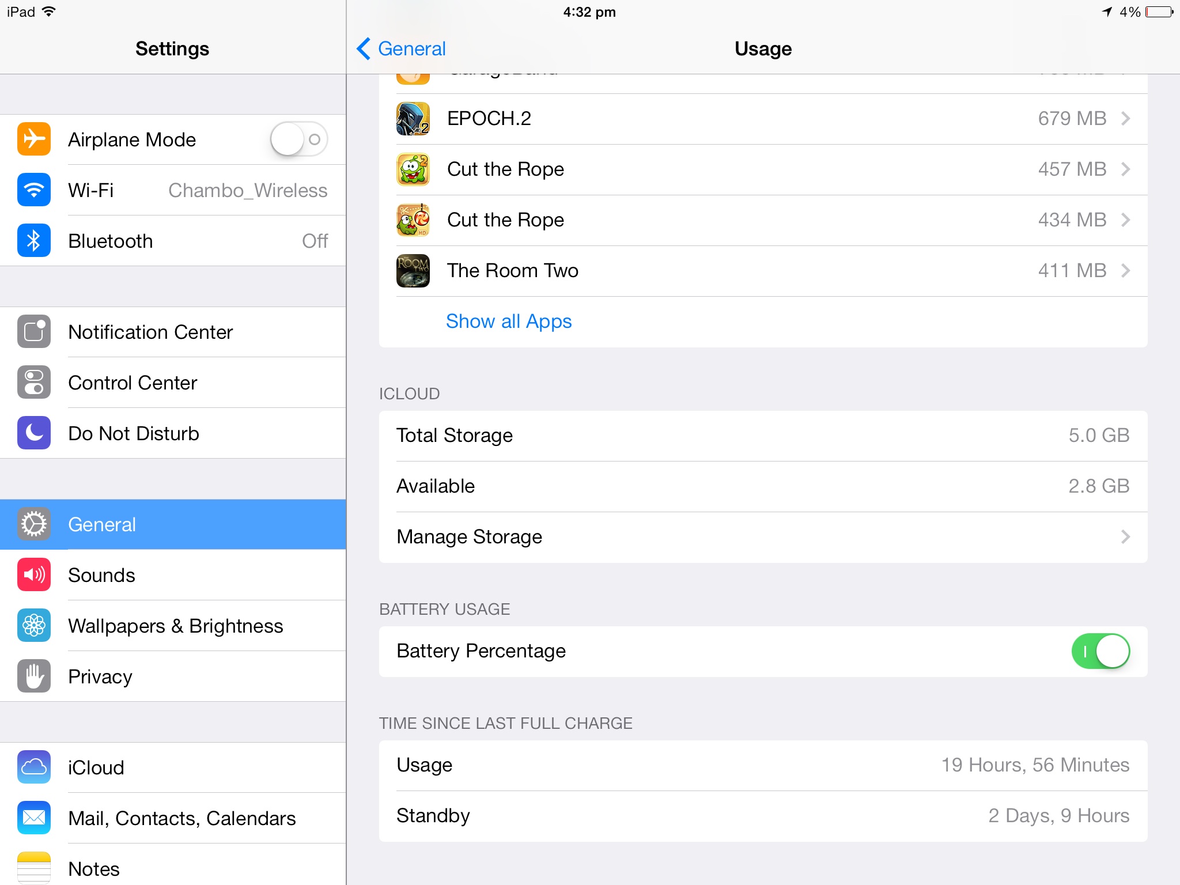
Task: Tap the EPOCH.2 app icon
Action: (x=413, y=119)
